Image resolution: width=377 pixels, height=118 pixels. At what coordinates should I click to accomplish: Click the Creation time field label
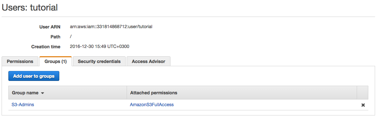46,47
